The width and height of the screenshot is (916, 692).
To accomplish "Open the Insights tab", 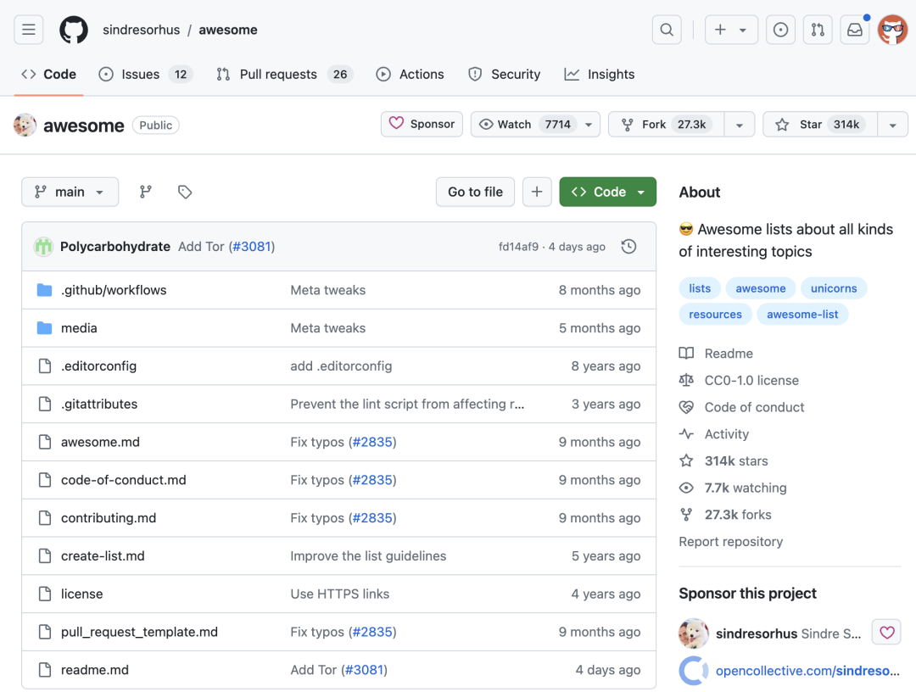I will [x=600, y=74].
